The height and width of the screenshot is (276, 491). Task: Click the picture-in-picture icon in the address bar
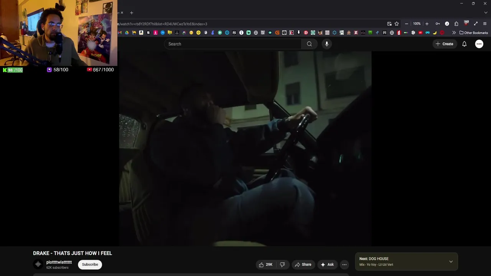click(x=389, y=24)
